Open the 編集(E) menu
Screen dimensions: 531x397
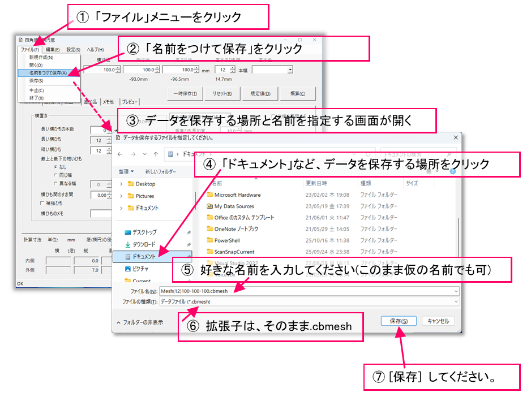[x=54, y=50]
